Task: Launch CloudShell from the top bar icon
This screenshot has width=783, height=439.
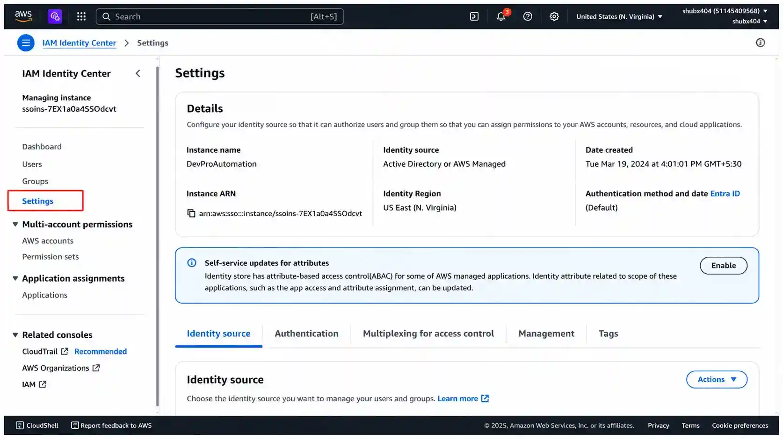Action: [x=474, y=16]
